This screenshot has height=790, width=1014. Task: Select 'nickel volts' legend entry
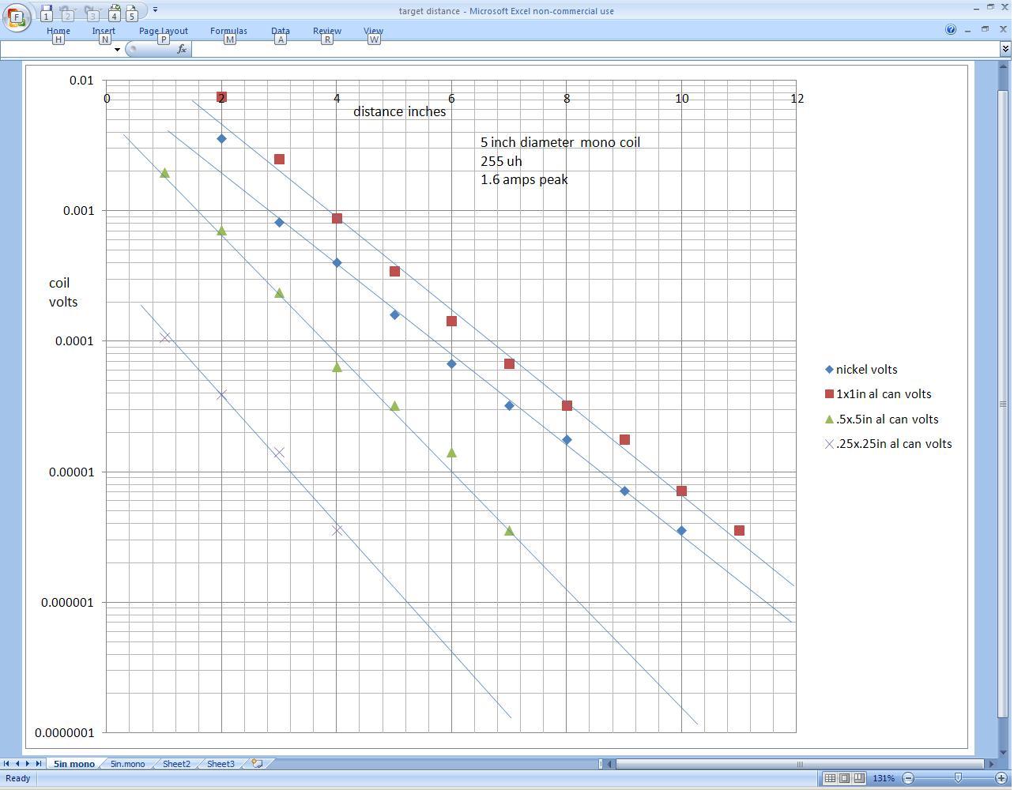point(861,370)
